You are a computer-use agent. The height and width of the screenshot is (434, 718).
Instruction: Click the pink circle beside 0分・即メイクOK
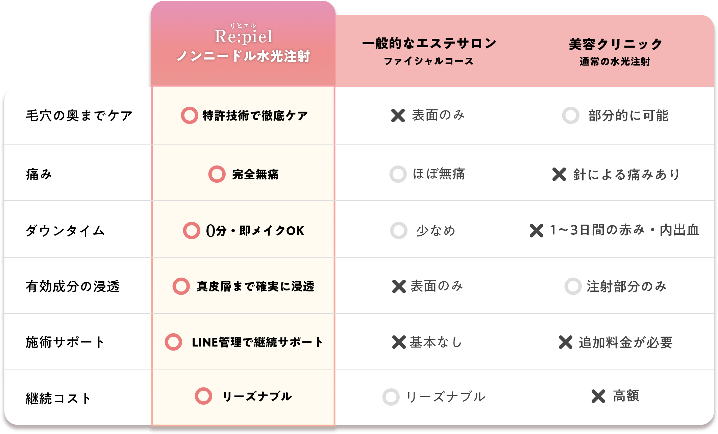tap(192, 231)
